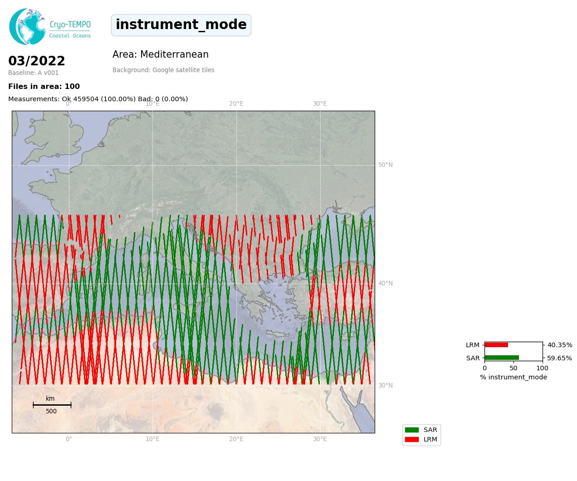Click the Measurements Ok 459504 summary line

pyautogui.click(x=98, y=99)
